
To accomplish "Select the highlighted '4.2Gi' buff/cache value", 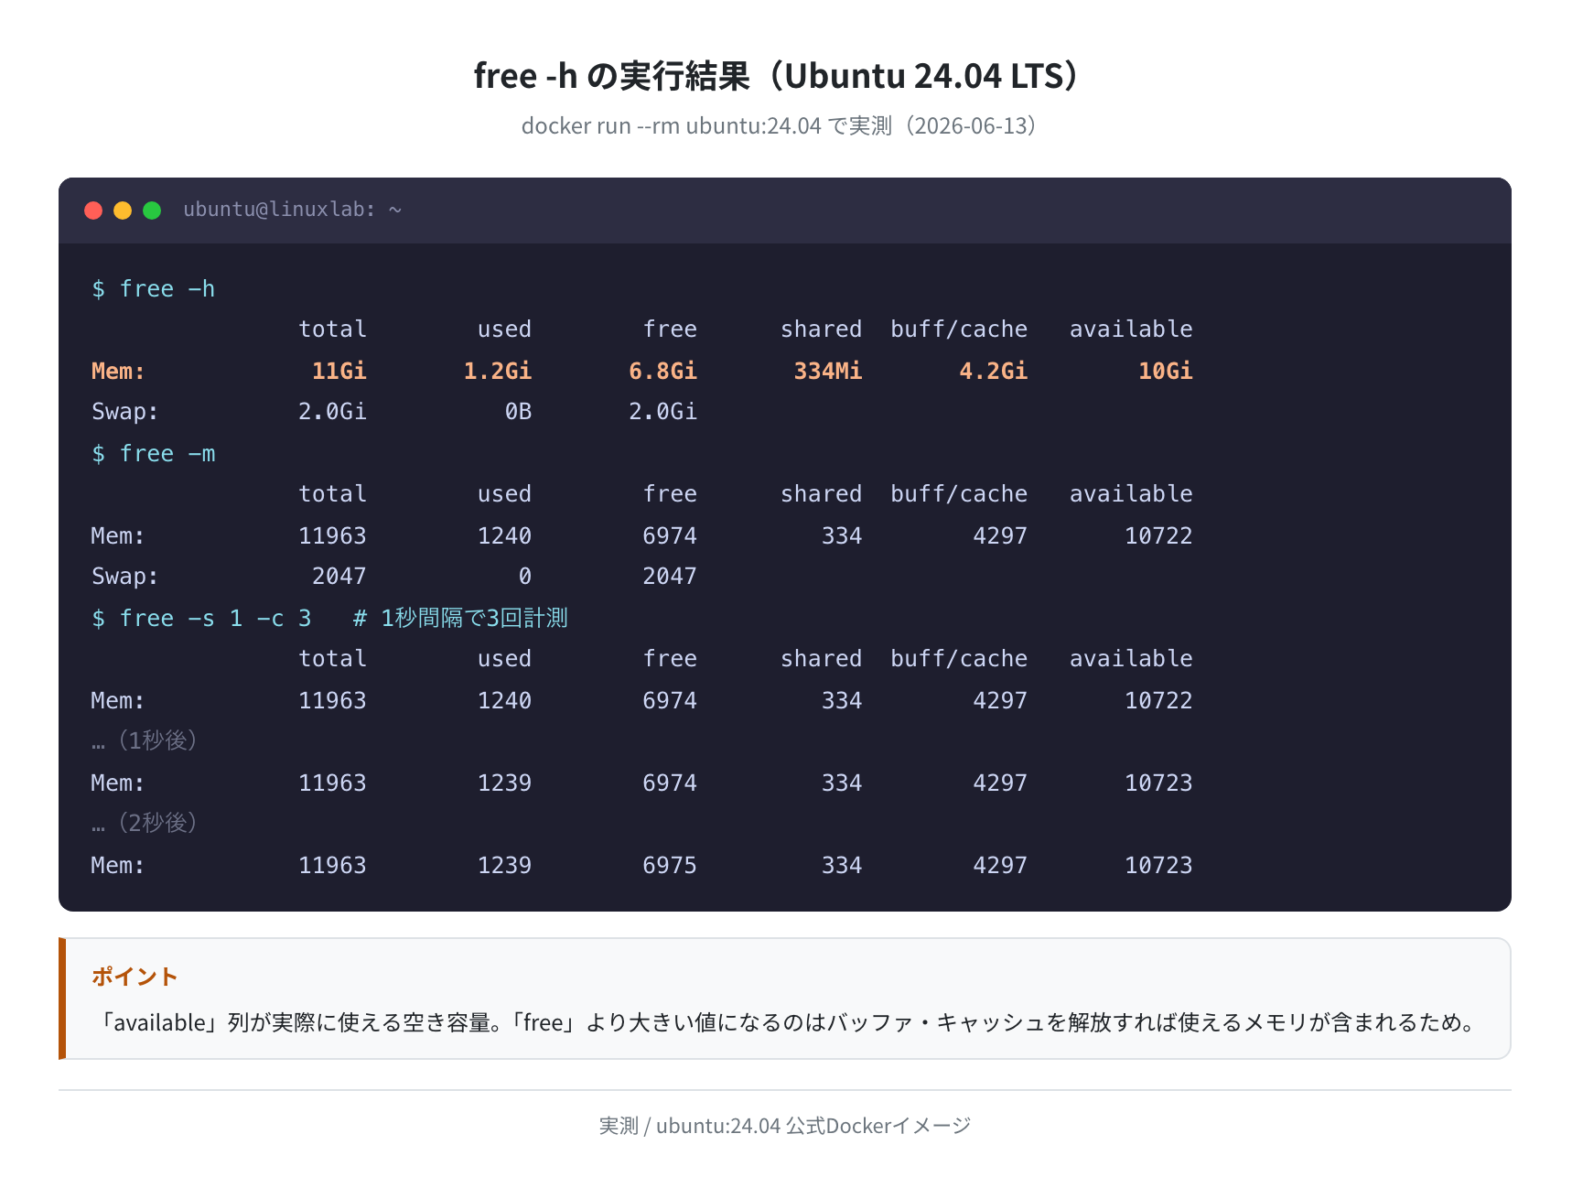I will coord(993,372).
